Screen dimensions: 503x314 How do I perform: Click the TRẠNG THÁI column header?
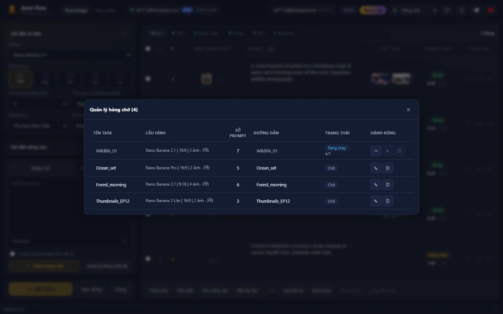coord(337,133)
